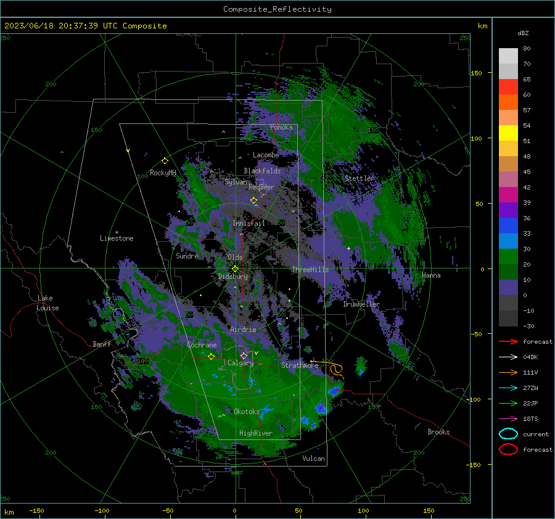555x519 pixels.
Task: Click the white 04DK arrow icon
Action: (x=508, y=357)
